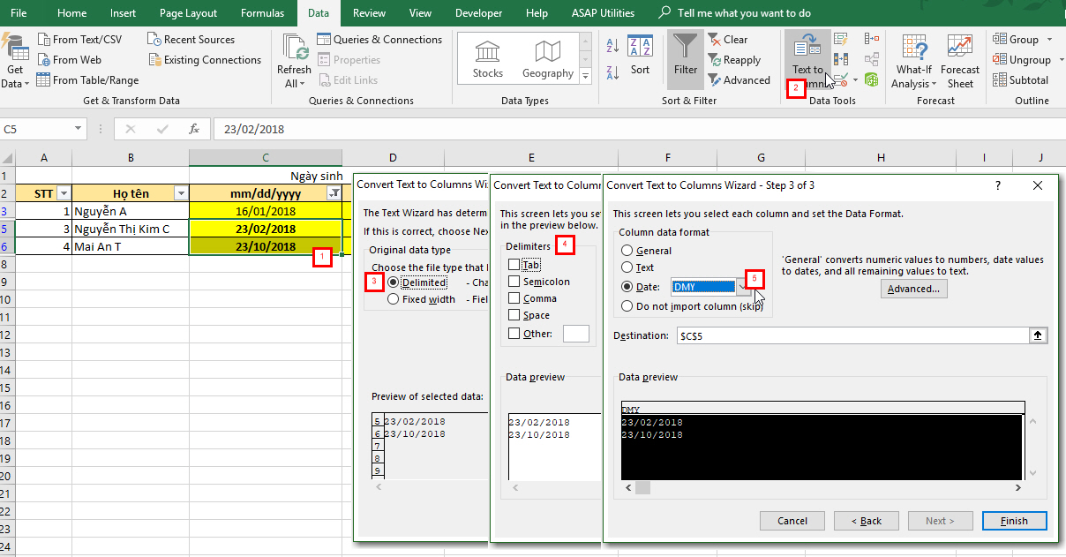
Task: Open the Page Layout tab
Action: pos(188,13)
